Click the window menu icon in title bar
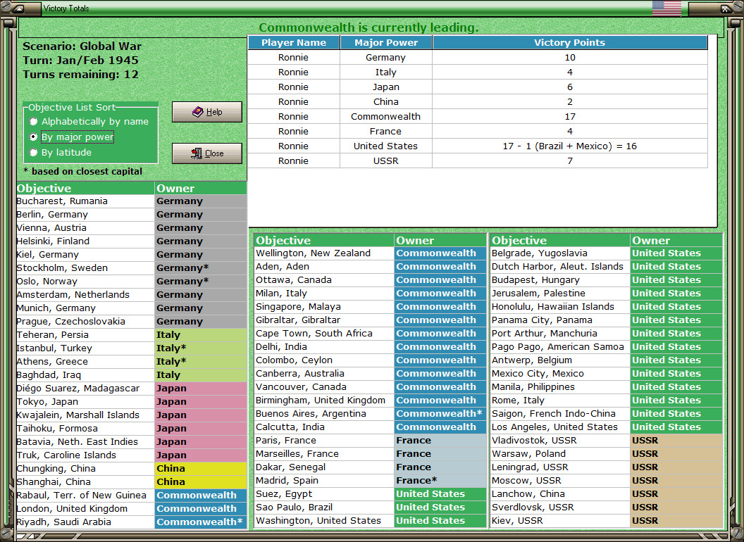Viewport: 744px width, 542px height. point(18,8)
